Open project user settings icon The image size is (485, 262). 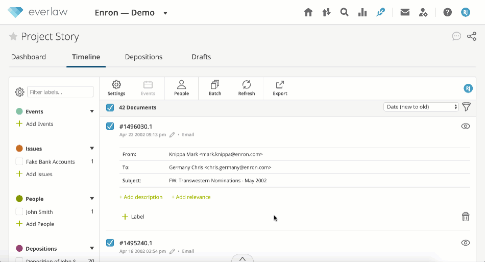click(x=423, y=12)
